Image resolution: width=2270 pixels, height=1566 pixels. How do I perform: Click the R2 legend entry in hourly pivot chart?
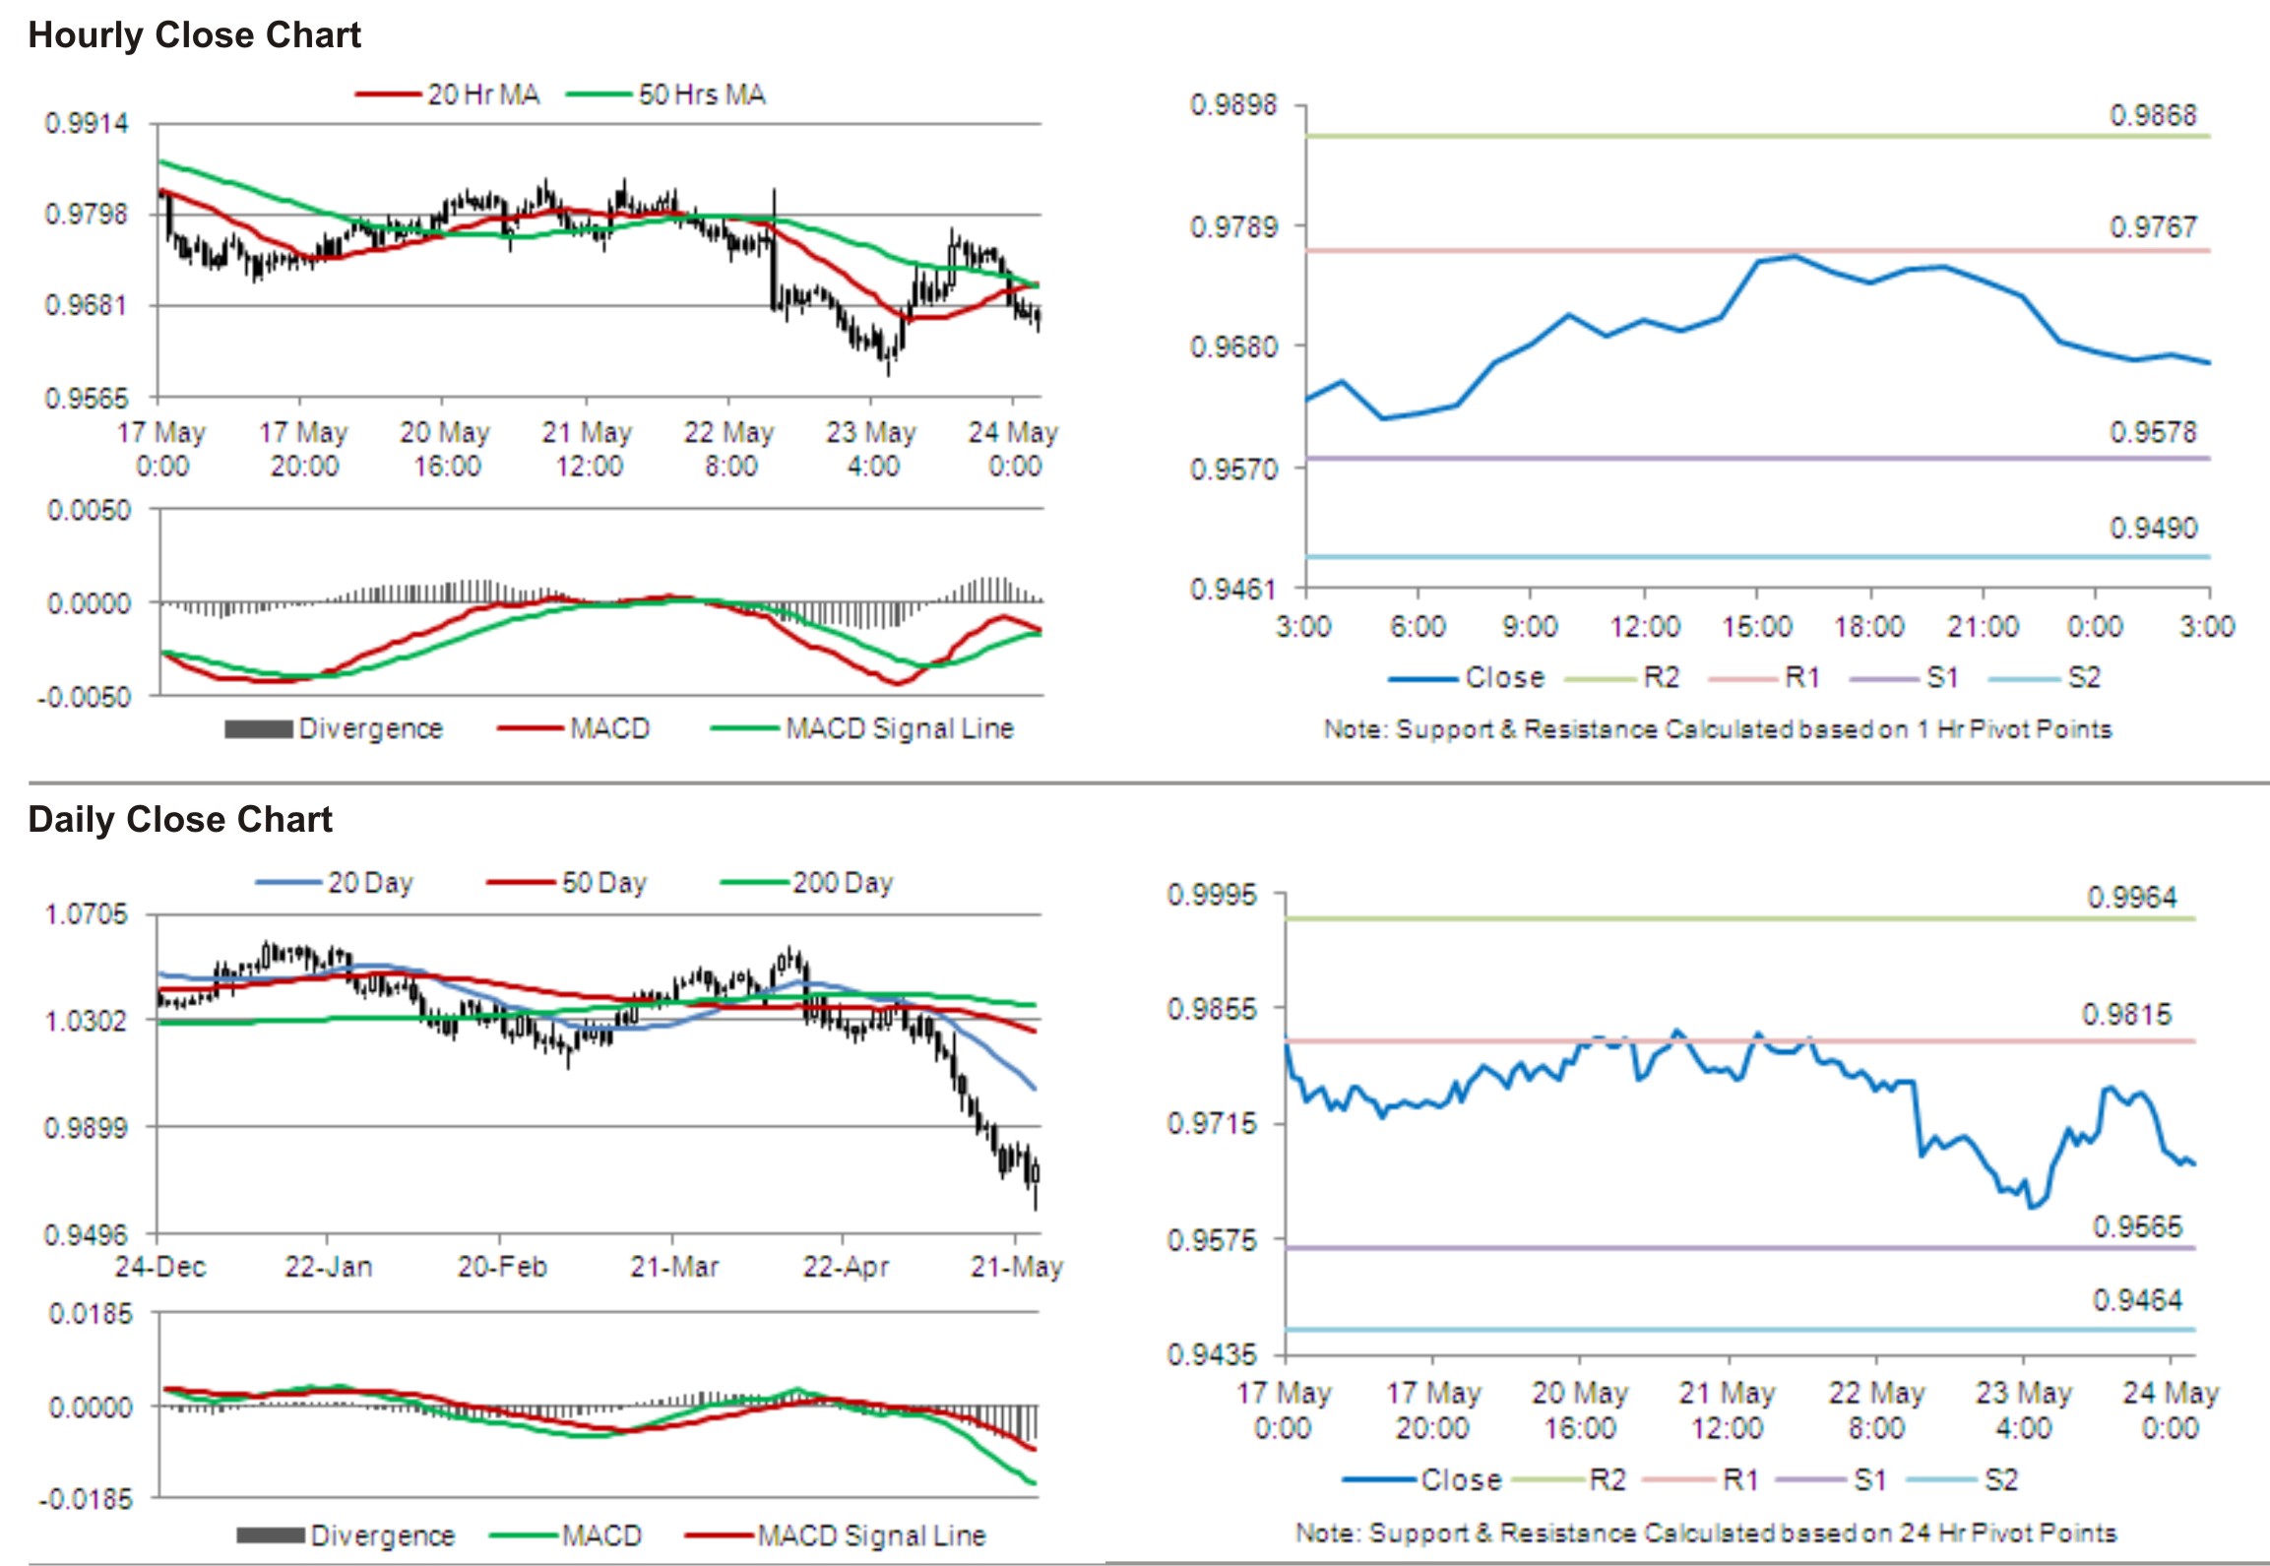point(1622,678)
